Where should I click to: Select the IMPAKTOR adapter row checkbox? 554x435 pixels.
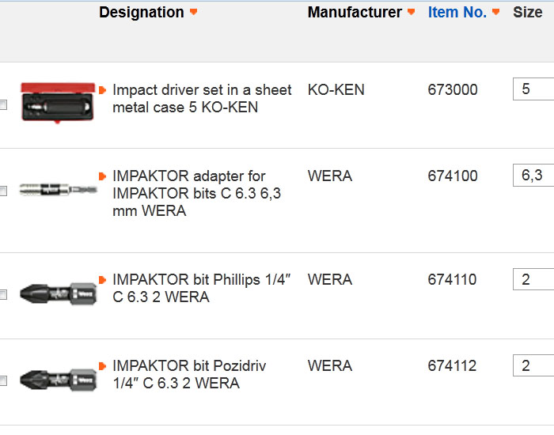coord(3,191)
